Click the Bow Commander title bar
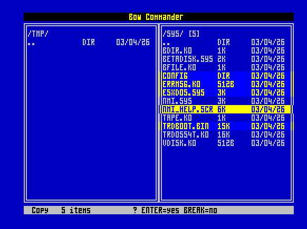This screenshot has height=229, width=307. tap(159, 17)
